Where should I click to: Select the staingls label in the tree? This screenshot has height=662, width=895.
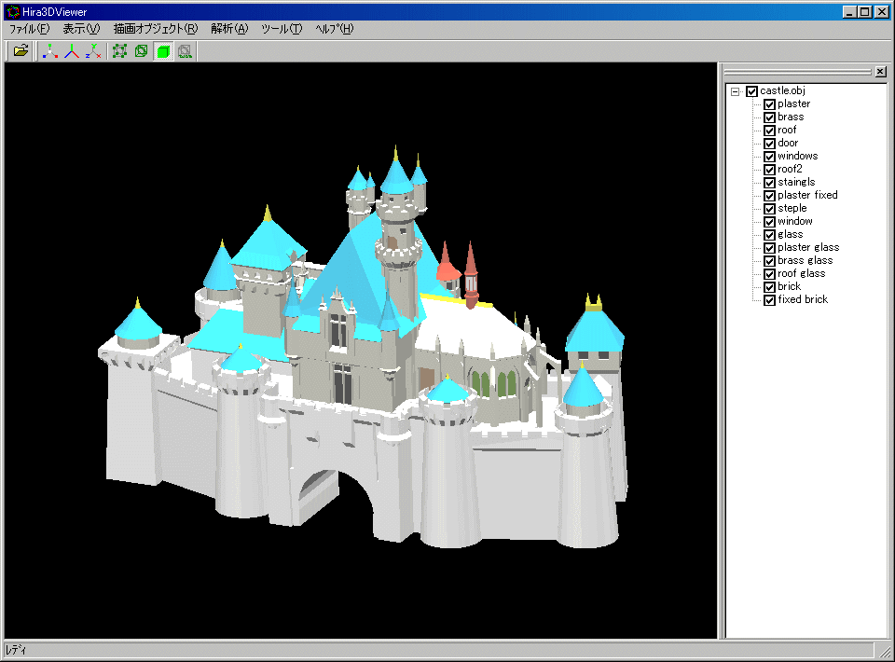click(796, 182)
